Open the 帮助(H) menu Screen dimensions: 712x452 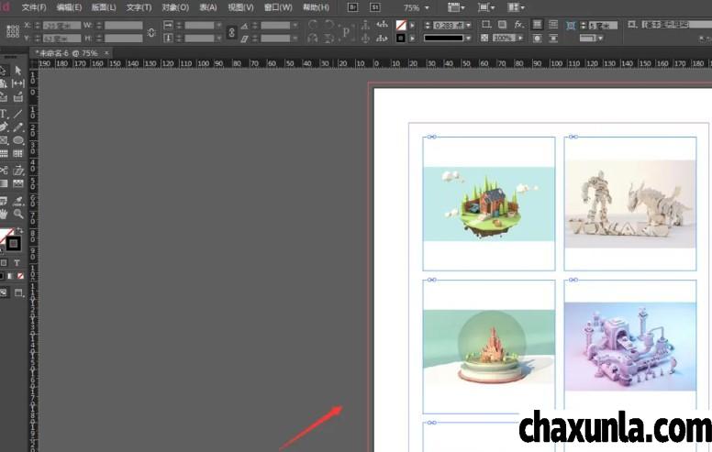[316, 7]
